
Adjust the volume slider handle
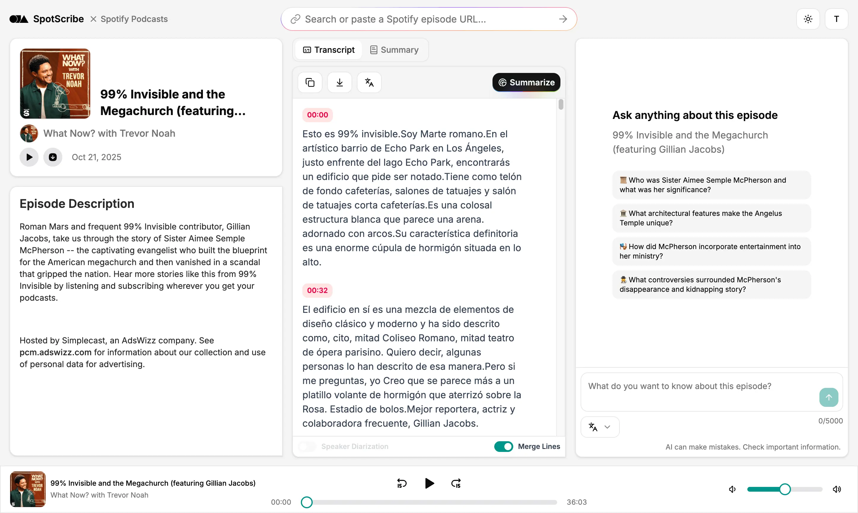click(785, 489)
